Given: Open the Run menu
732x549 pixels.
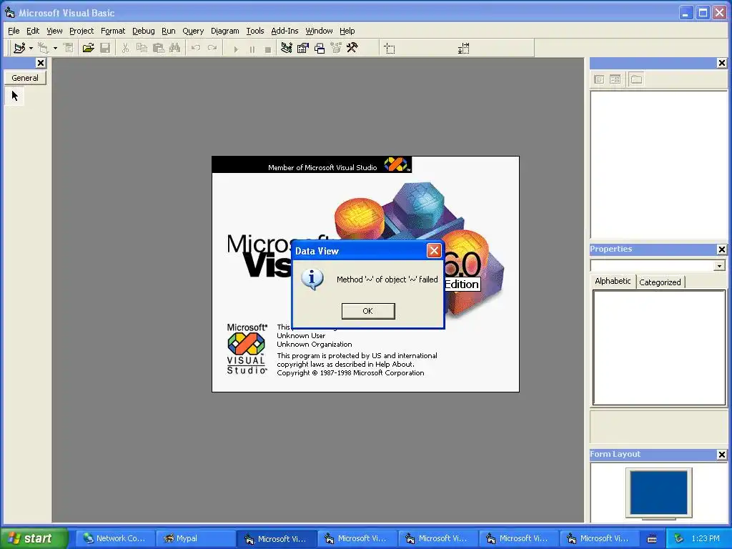Looking at the screenshot, I should click(x=169, y=31).
